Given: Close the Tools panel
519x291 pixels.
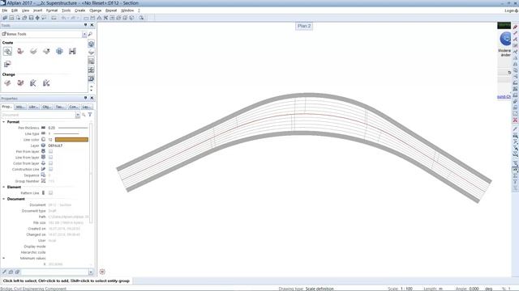Looking at the screenshot, I should [92, 25].
